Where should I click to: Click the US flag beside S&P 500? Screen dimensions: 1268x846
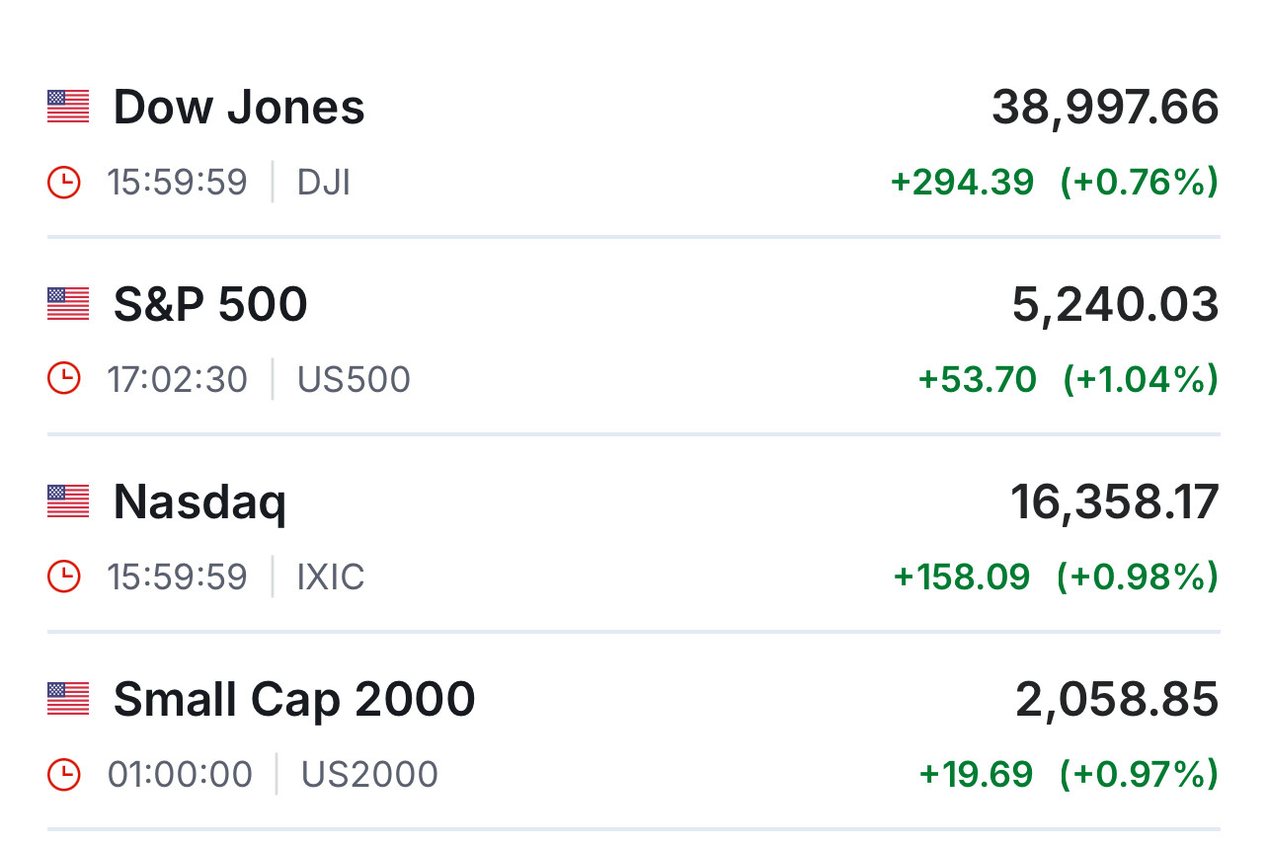click(68, 304)
